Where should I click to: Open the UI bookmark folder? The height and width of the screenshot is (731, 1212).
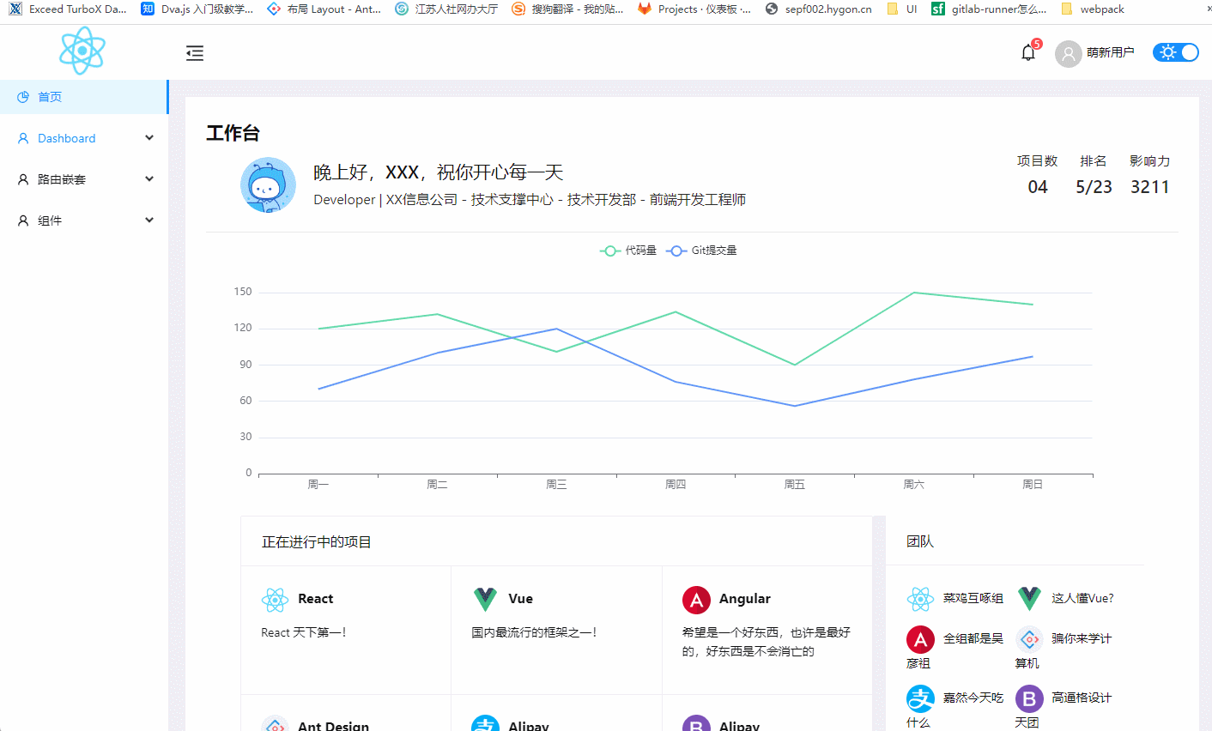click(902, 9)
